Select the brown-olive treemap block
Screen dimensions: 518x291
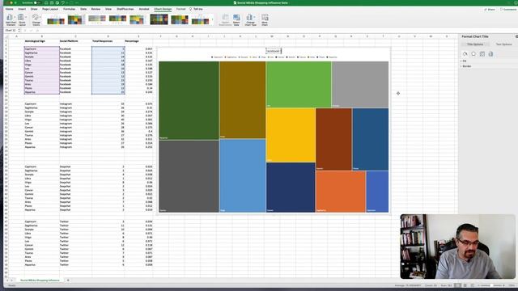243,99
